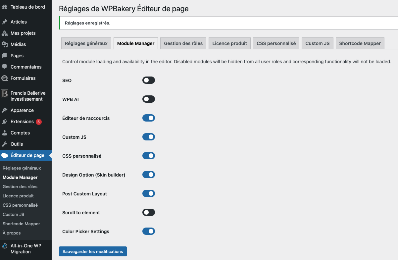Switch to the Réglages généraux tab
This screenshot has width=398, height=260.
tap(86, 43)
